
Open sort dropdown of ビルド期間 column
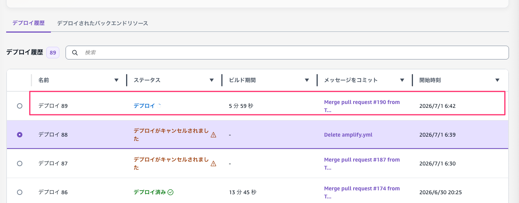click(307, 80)
